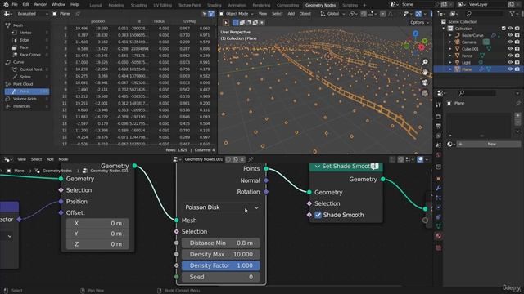Click the pan hand gizmo in viewport
The height and width of the screenshot is (294, 524).
click(425, 73)
